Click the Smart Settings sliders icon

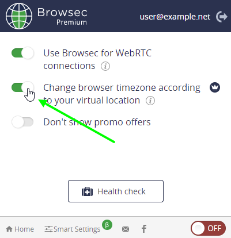coord(48,229)
